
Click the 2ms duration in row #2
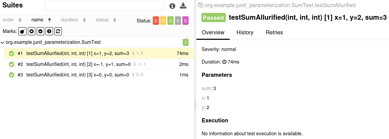184,64
